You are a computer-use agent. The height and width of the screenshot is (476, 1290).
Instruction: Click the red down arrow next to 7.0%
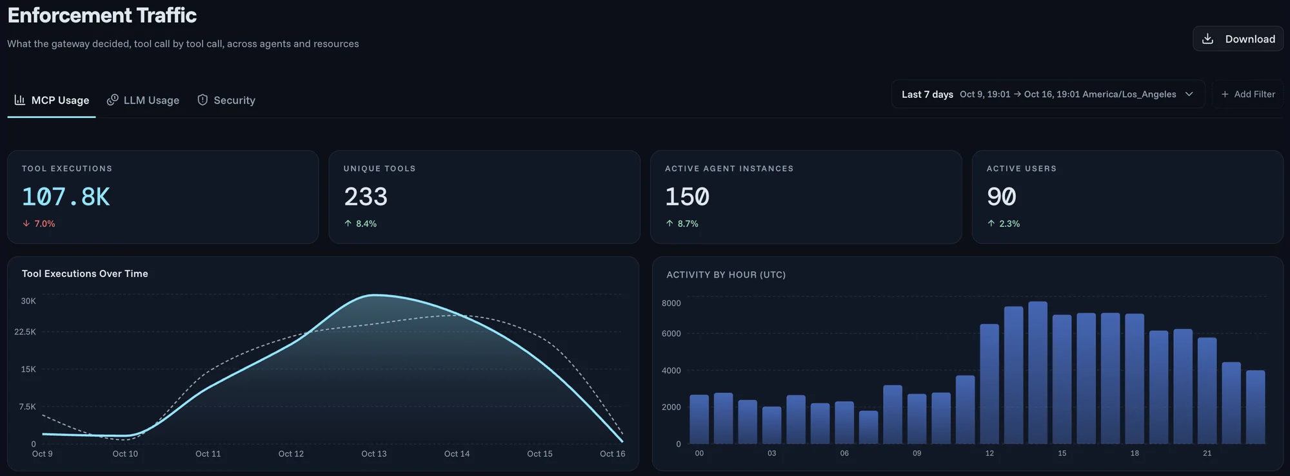click(x=26, y=224)
